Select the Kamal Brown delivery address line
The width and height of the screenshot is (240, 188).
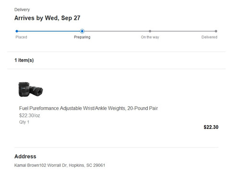[x=60, y=165]
